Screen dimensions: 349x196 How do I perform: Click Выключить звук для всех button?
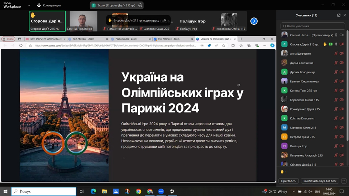click(320, 181)
